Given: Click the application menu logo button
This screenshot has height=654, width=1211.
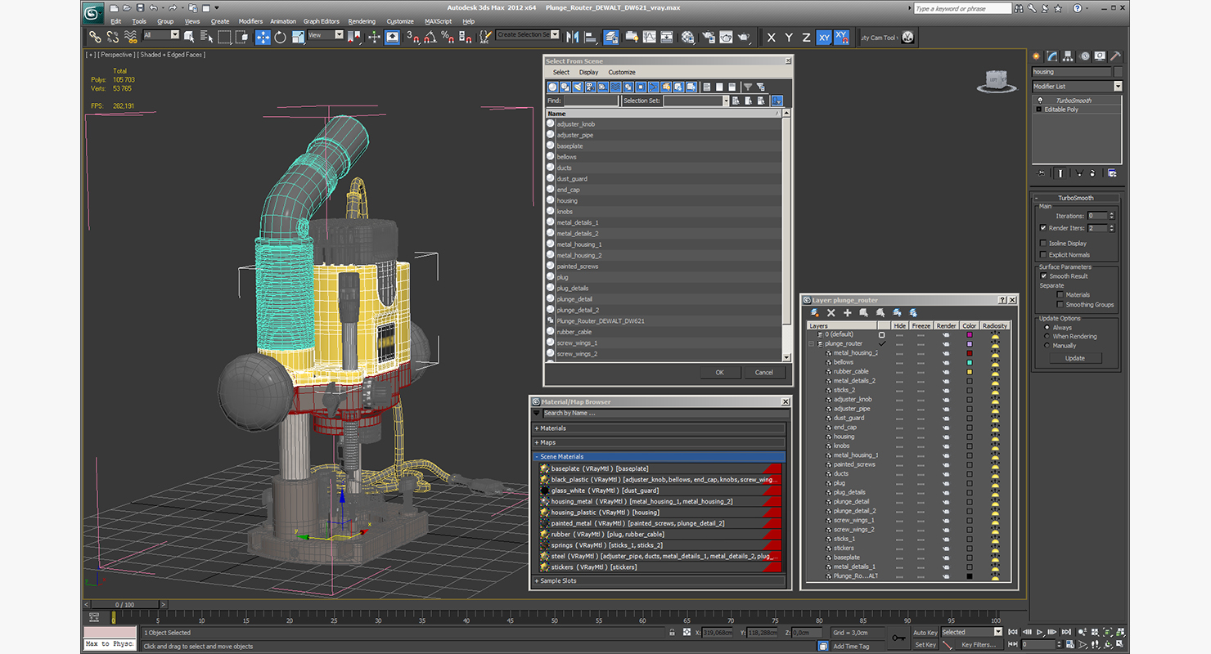Looking at the screenshot, I should (94, 11).
